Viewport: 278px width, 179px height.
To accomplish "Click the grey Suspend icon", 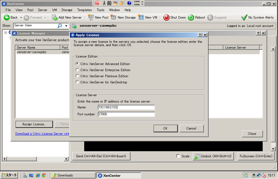I will click(210, 18).
